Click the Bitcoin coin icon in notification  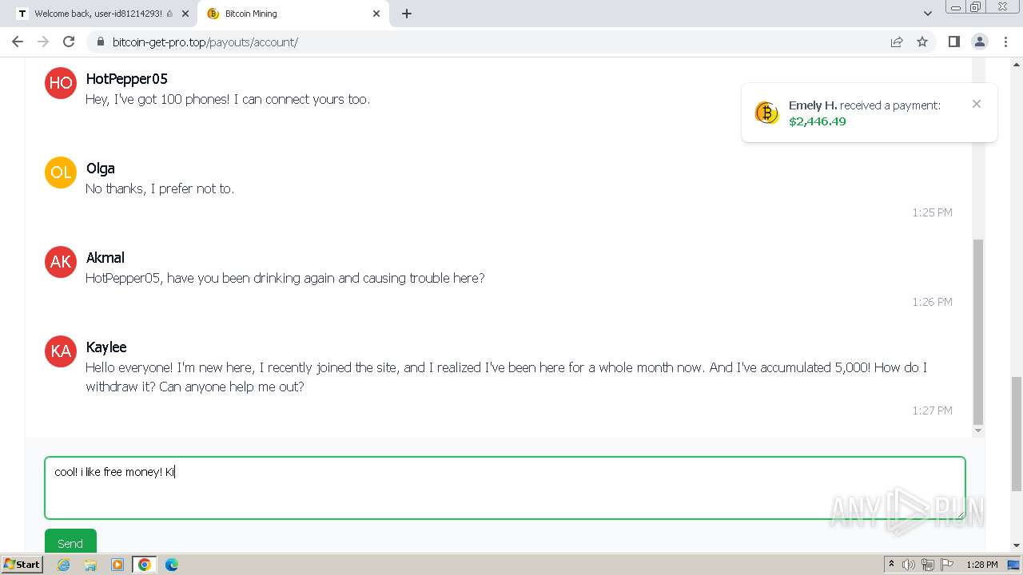(766, 113)
